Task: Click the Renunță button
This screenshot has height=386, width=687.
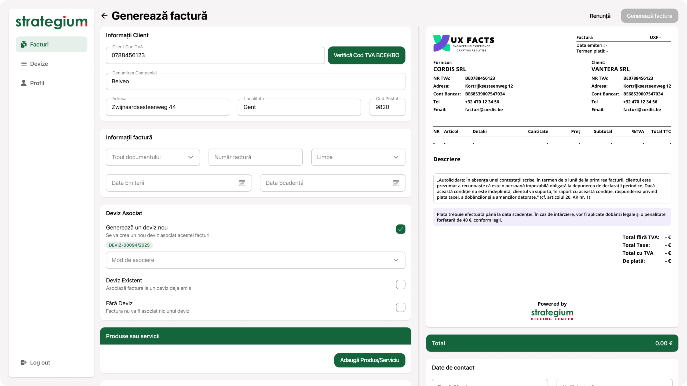Action: pos(600,16)
